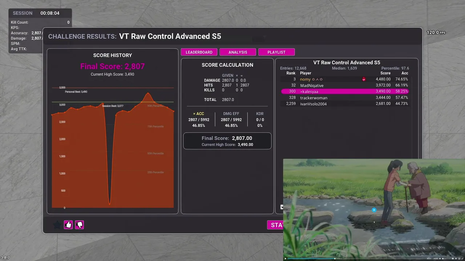The height and width of the screenshot is (261, 465).
Task: Click the 120.0 FPS counter
Action: [x=436, y=33]
